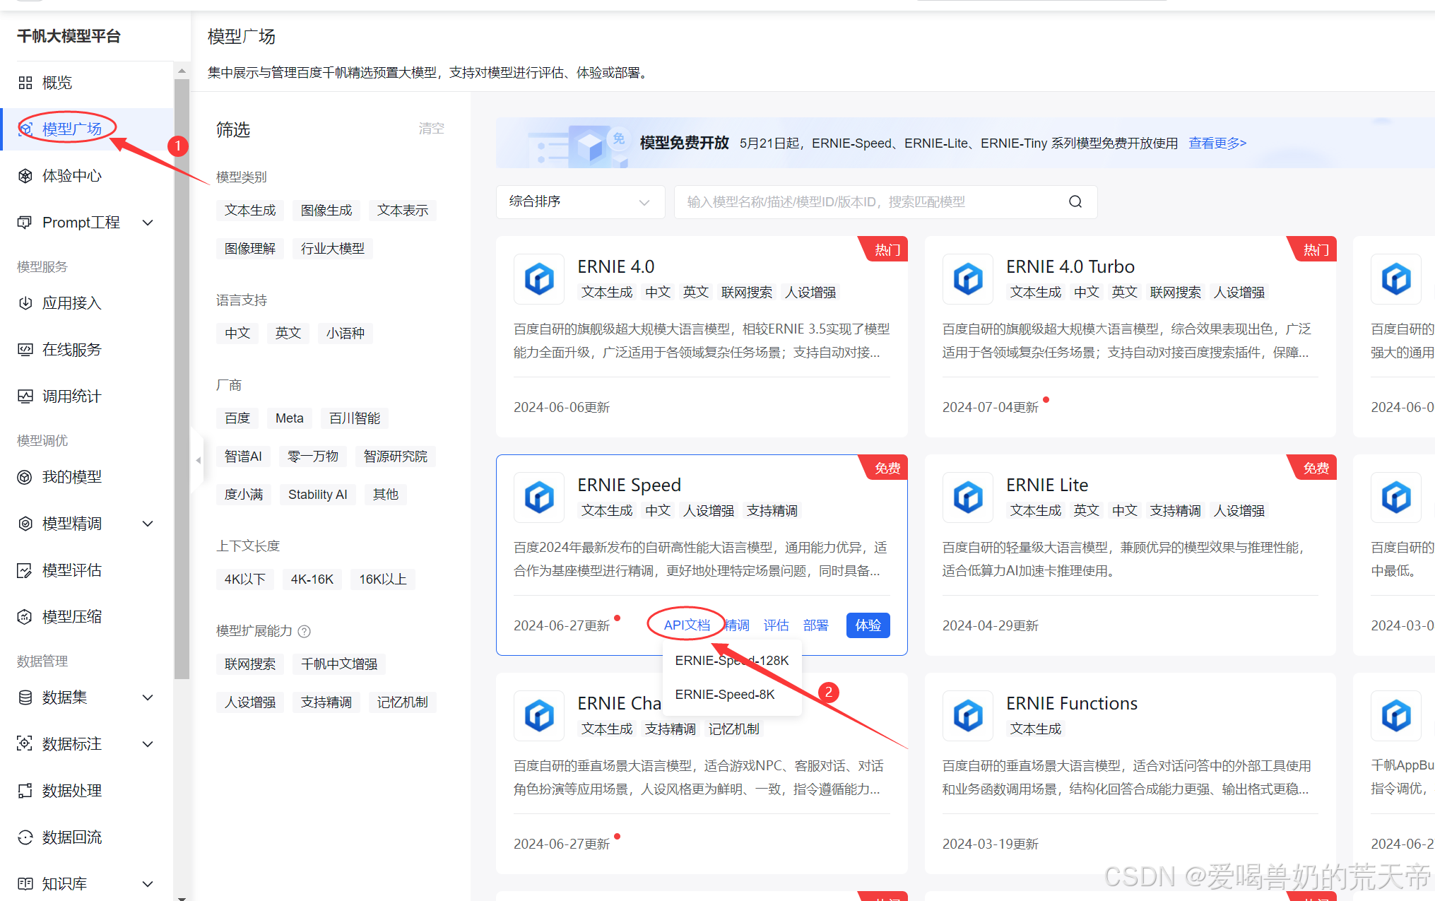Click the ERNIE Lite model logo
This screenshot has height=901, width=1435.
click(968, 497)
